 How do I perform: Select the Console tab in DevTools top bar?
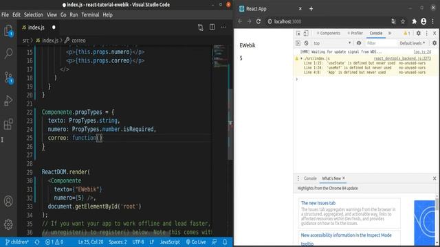click(376, 33)
